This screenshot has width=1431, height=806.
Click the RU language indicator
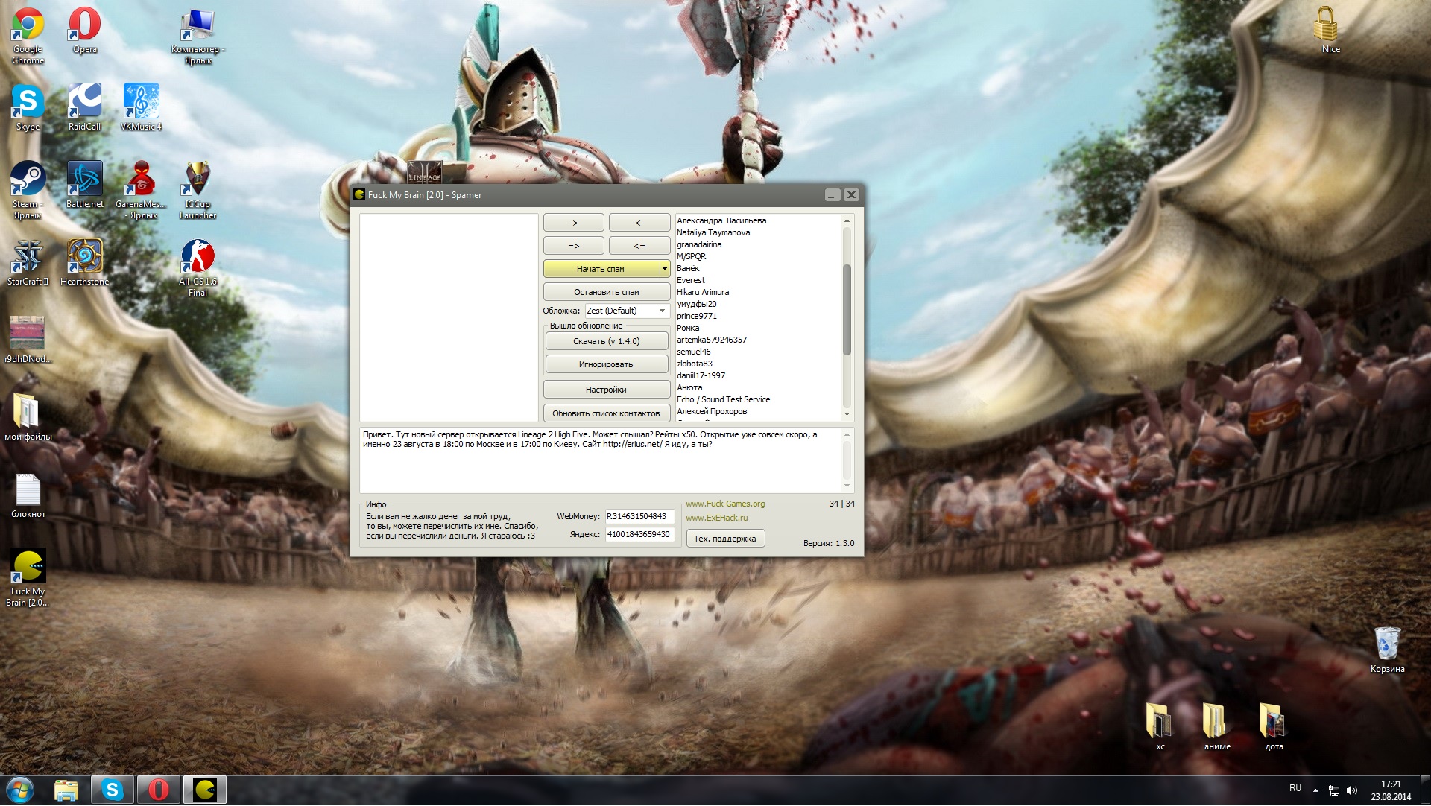(x=1295, y=788)
